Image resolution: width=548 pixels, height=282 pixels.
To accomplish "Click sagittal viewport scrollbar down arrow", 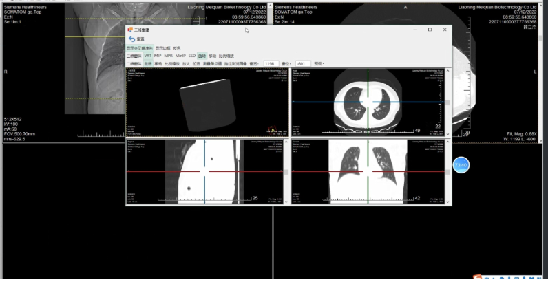I will pyautogui.click(x=286, y=202).
